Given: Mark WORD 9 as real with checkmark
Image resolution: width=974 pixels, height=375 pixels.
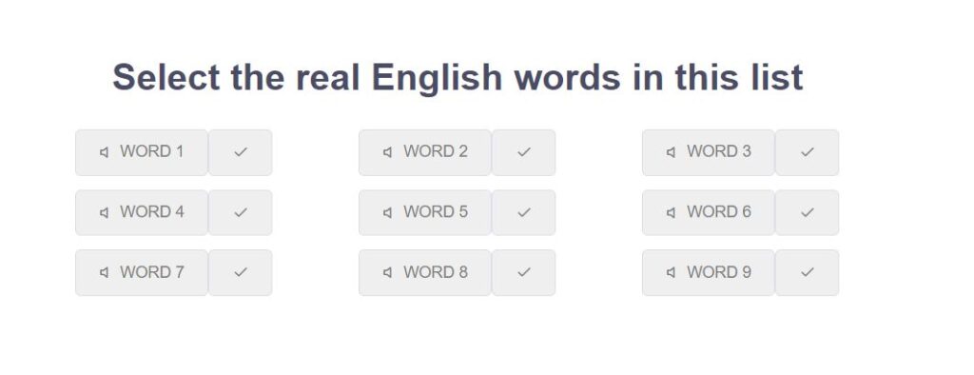Looking at the screenshot, I should tap(807, 272).
